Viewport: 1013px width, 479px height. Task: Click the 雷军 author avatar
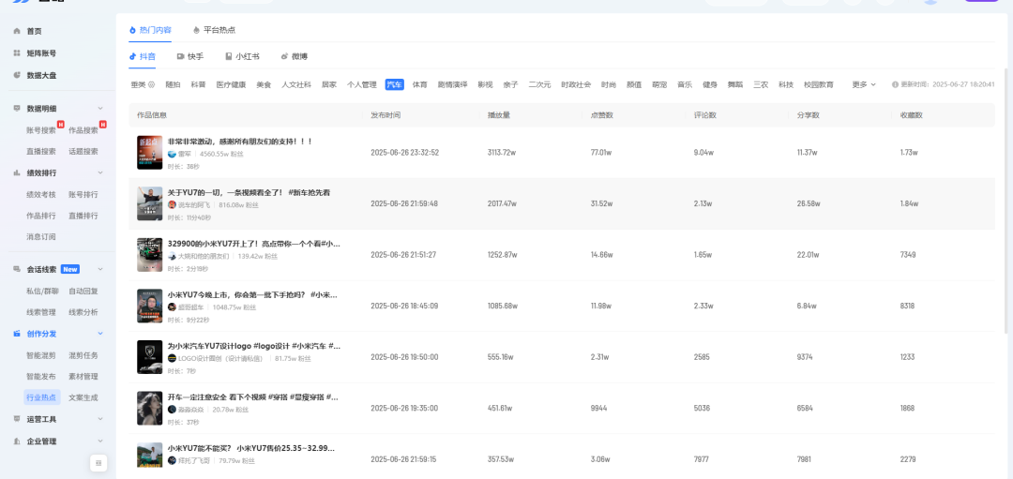172,154
